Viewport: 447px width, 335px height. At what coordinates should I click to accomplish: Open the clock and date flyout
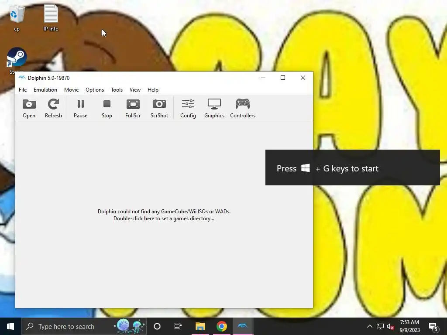click(x=409, y=326)
